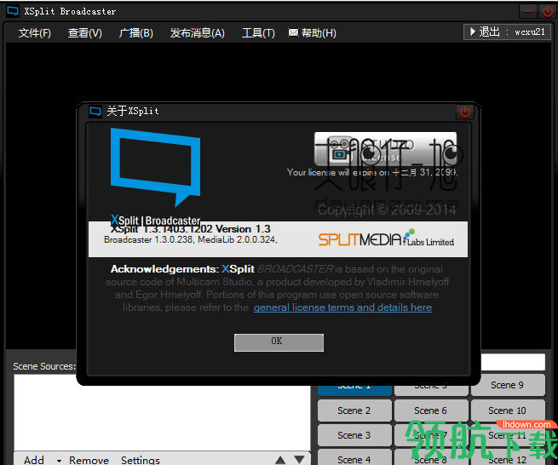Click the 关于XSplit dialog title logo icon
The image size is (558, 465).
pyautogui.click(x=95, y=112)
